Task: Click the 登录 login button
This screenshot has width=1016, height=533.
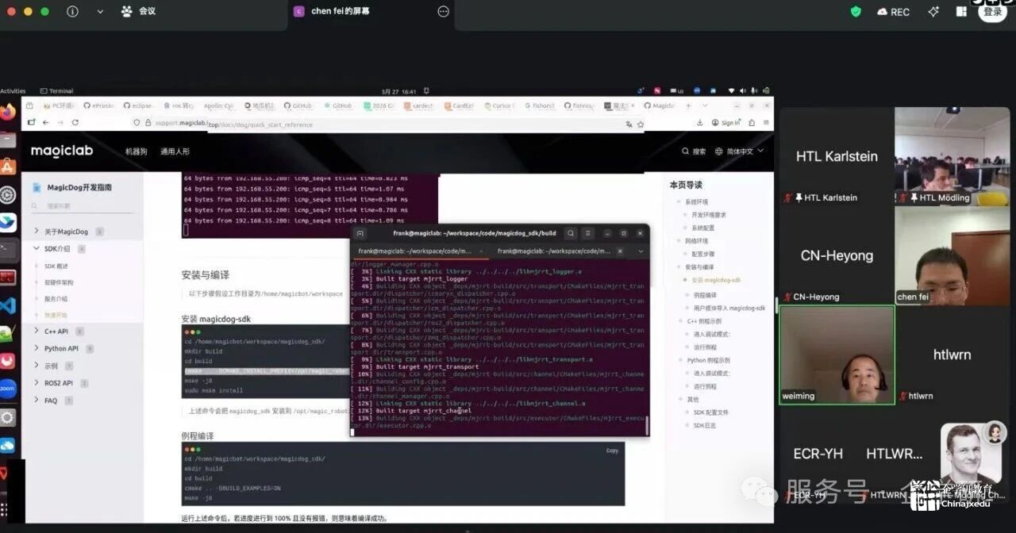Action: 992,12
